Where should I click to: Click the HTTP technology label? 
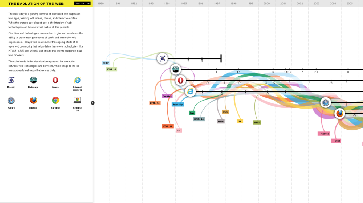[106, 63]
